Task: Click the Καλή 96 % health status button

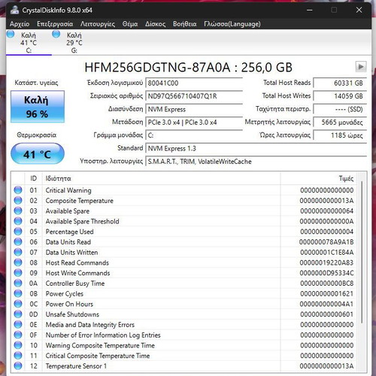Action: 38,107
